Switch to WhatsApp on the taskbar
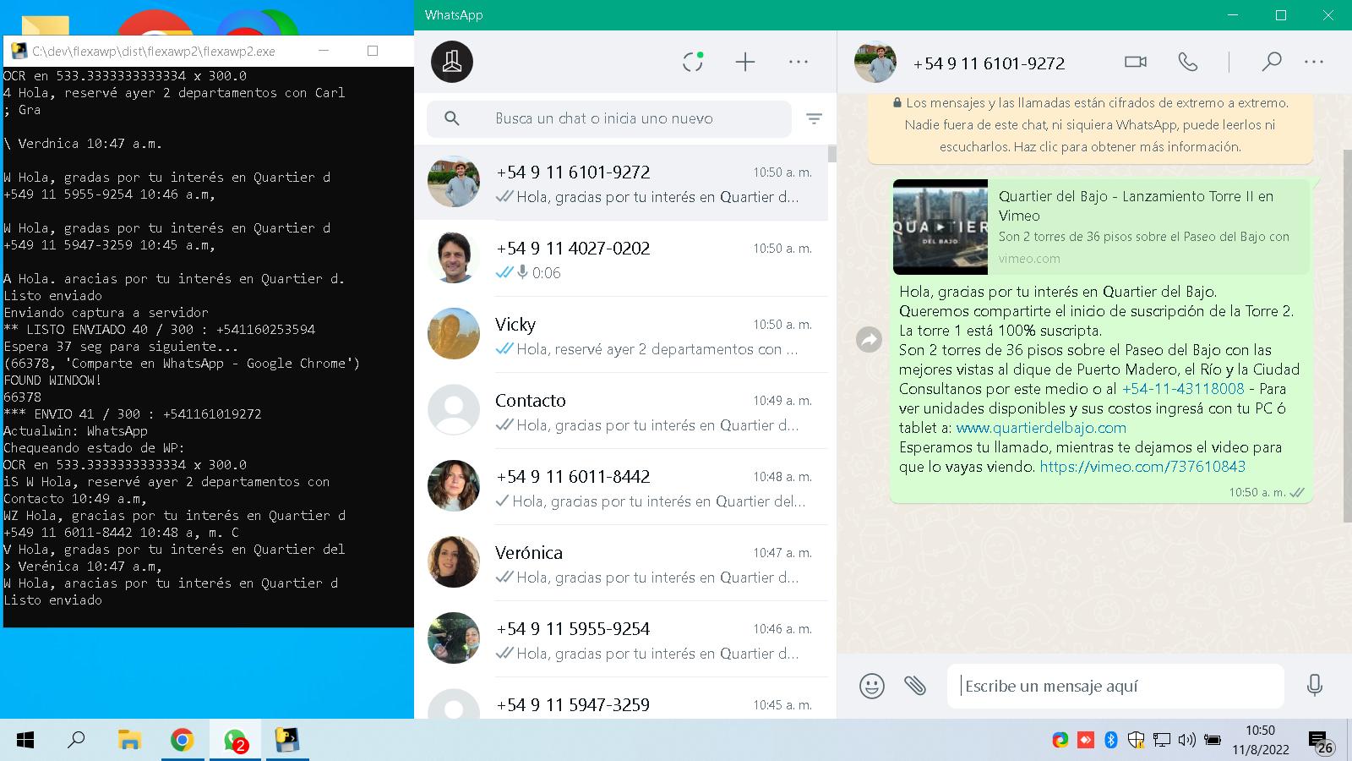This screenshot has height=761, width=1352. pyautogui.click(x=235, y=741)
